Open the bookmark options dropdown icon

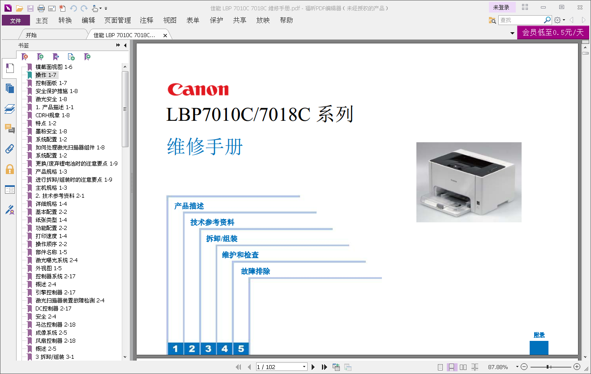point(87,57)
